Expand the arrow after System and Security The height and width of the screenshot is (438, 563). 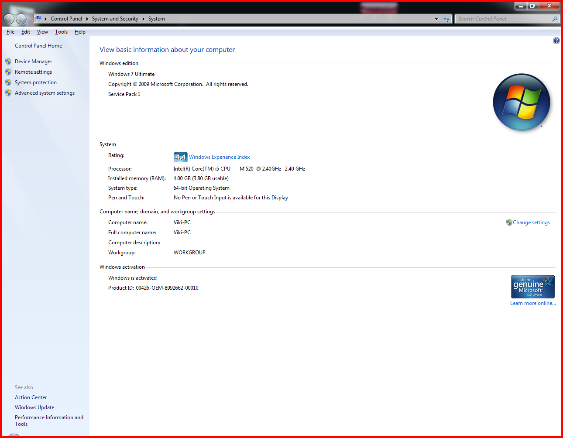coord(143,19)
